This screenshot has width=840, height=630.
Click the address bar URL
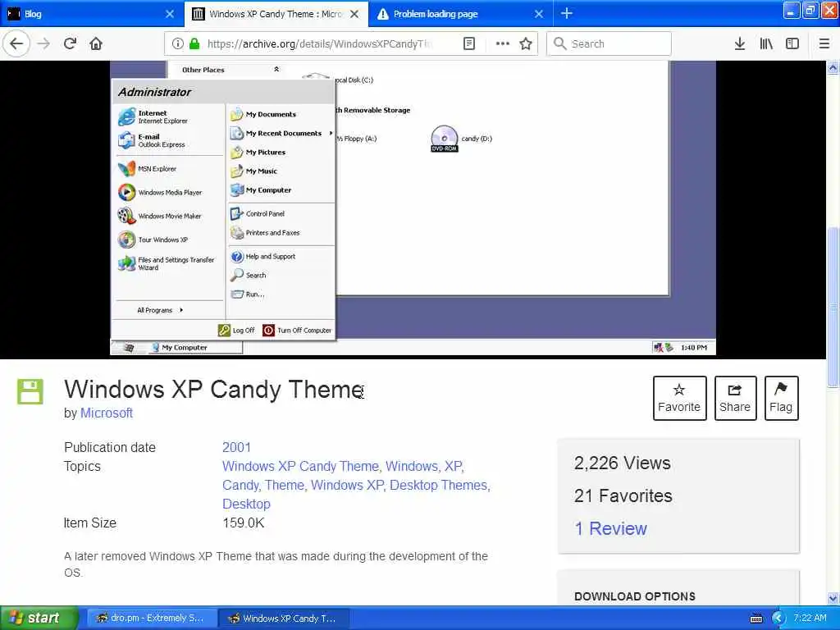(319, 43)
